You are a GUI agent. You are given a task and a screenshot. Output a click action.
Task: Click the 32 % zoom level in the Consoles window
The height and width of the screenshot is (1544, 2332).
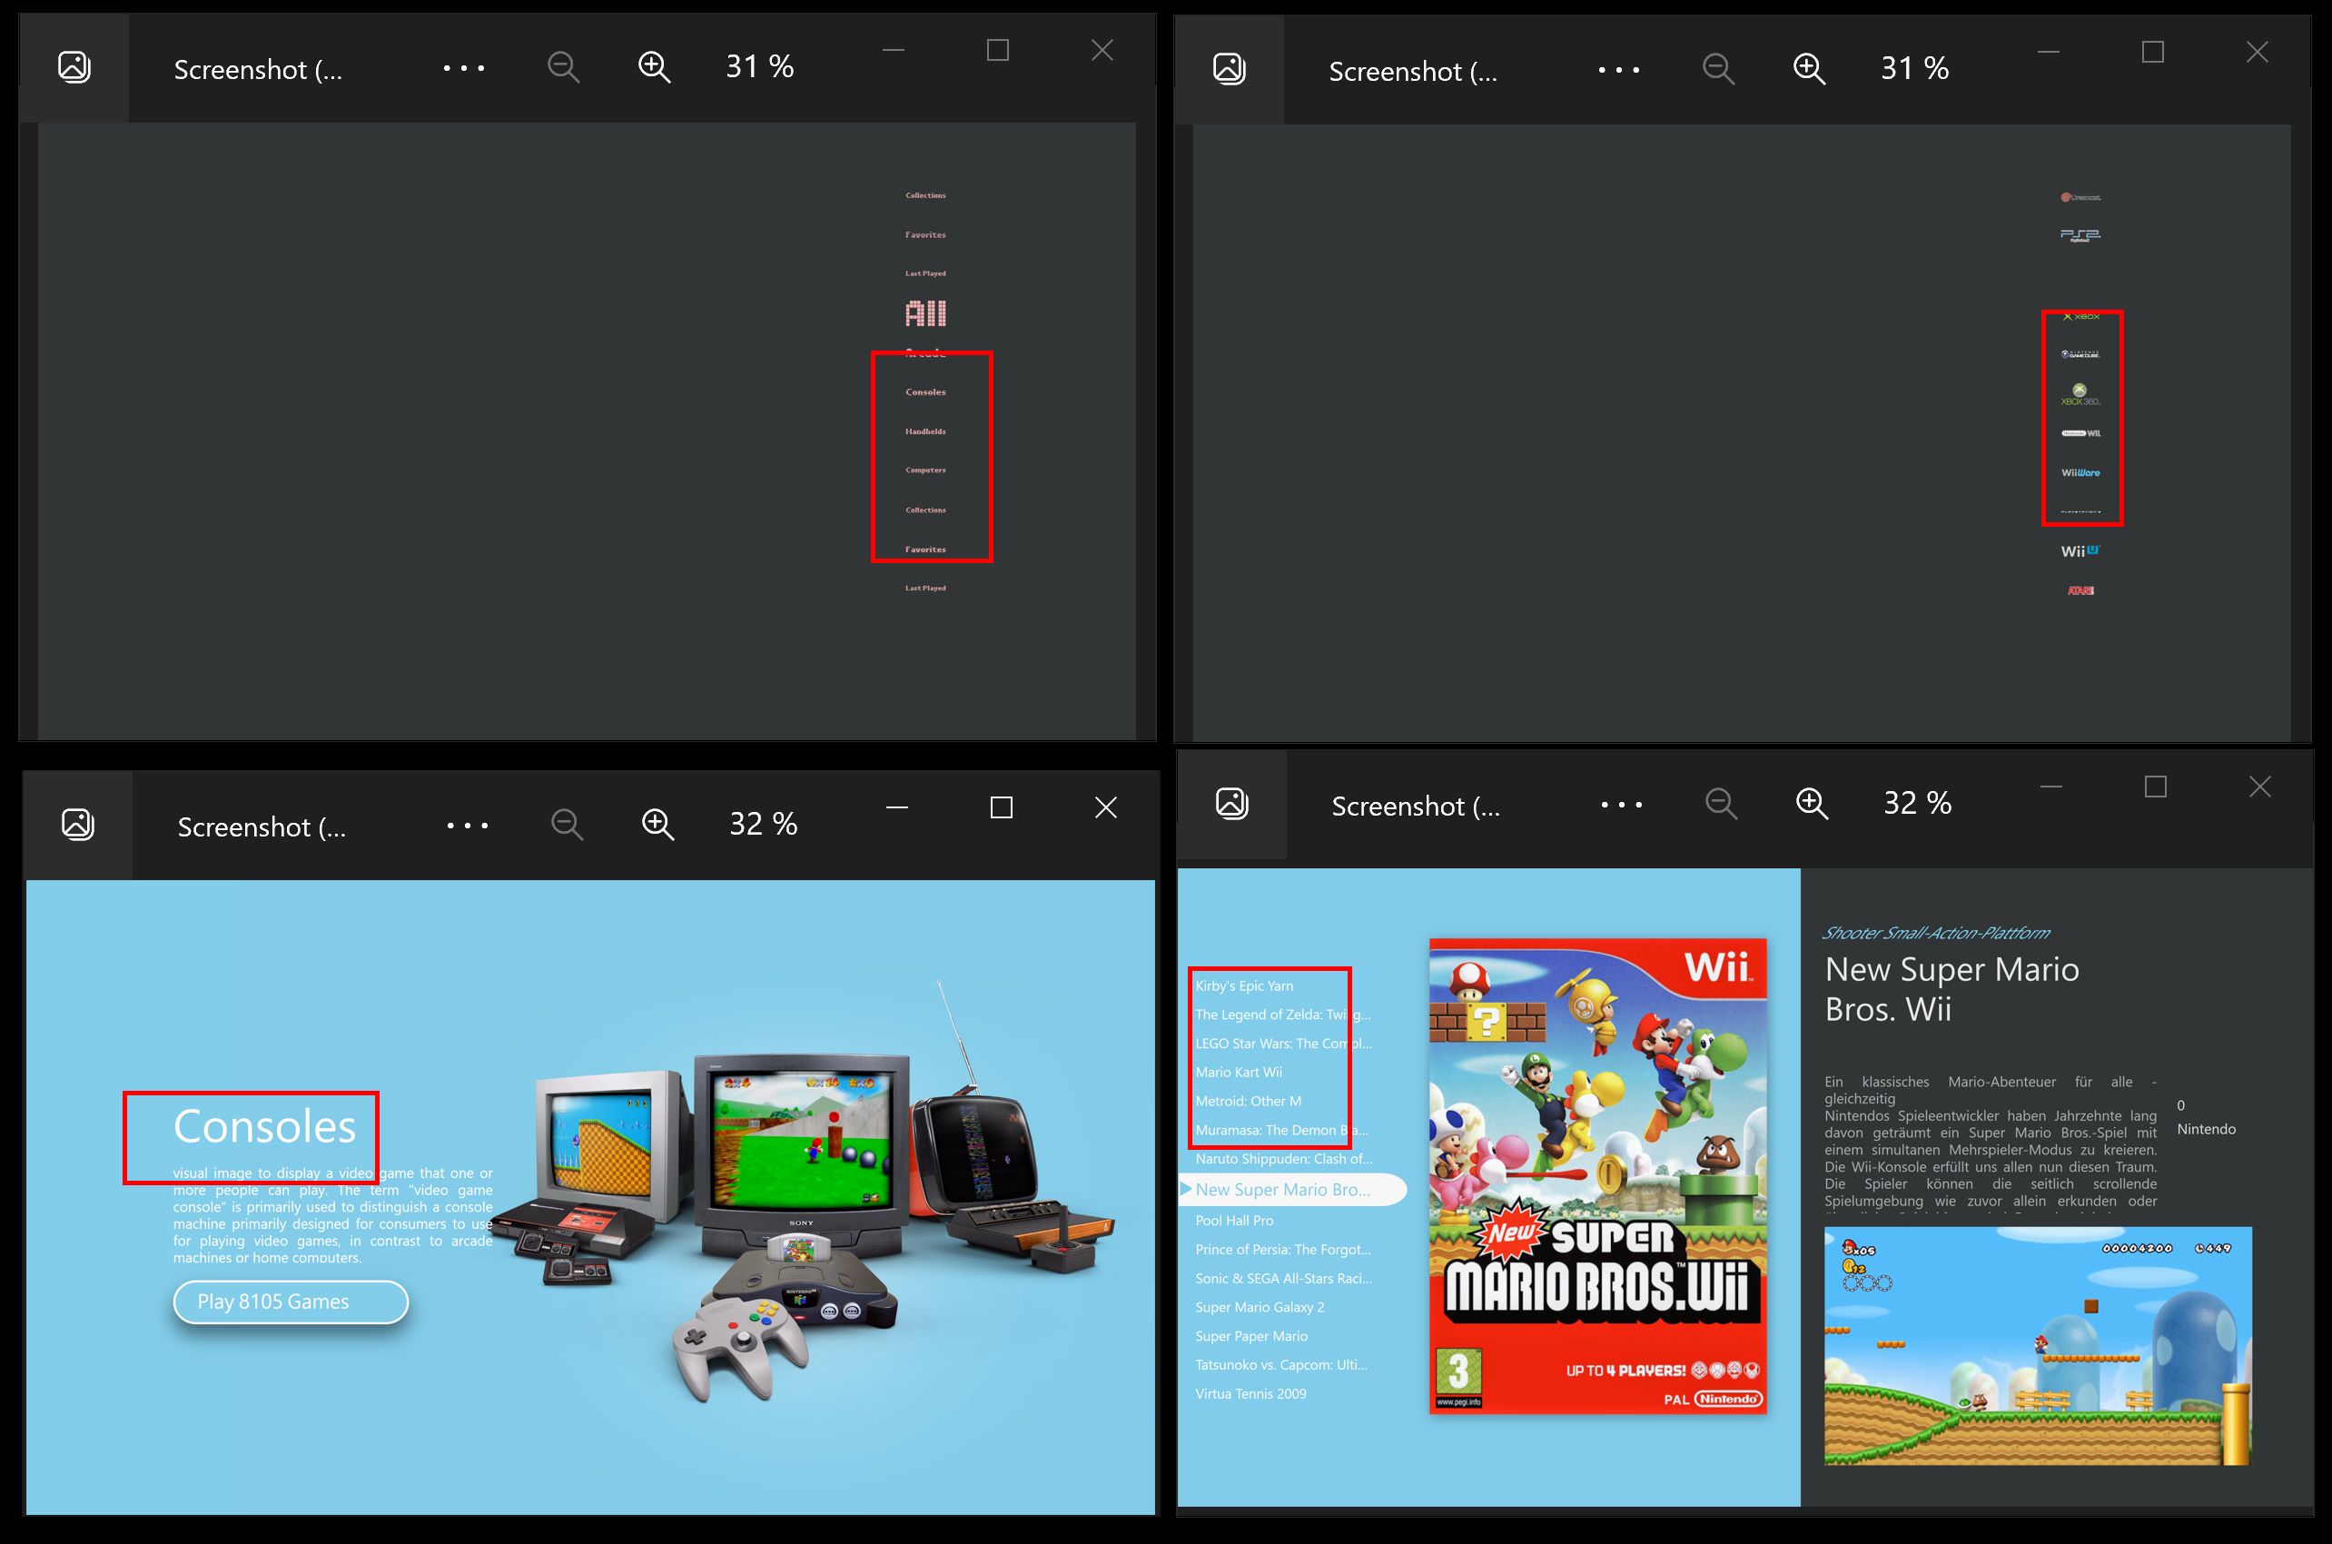click(x=763, y=823)
